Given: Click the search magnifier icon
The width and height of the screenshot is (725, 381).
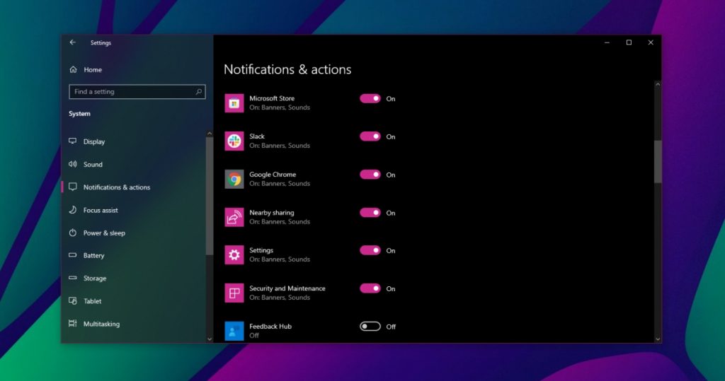Looking at the screenshot, I should [198, 91].
